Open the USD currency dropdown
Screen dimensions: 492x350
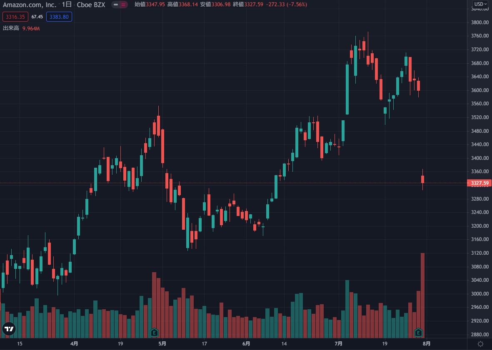(480, 4)
